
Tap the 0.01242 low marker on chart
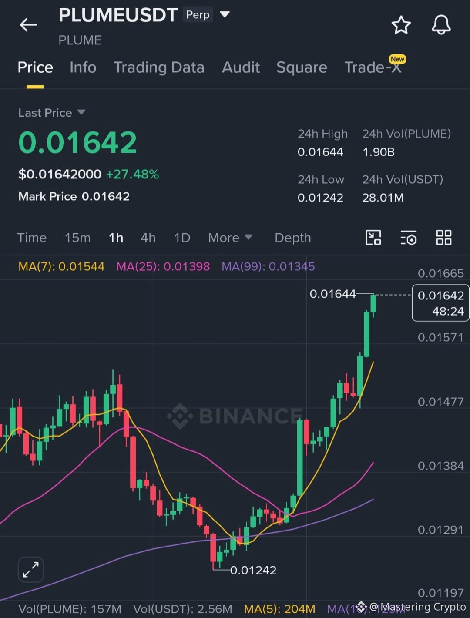[253, 570]
